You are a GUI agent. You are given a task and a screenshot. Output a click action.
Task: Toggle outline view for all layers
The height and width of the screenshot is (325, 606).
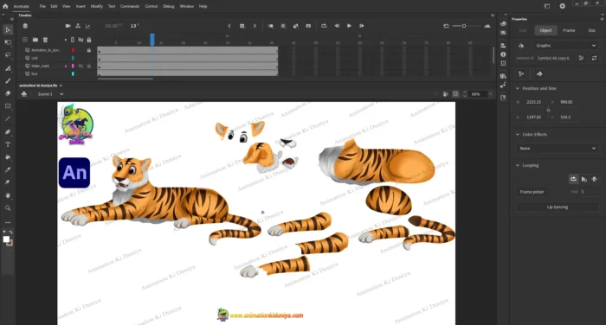[72, 40]
